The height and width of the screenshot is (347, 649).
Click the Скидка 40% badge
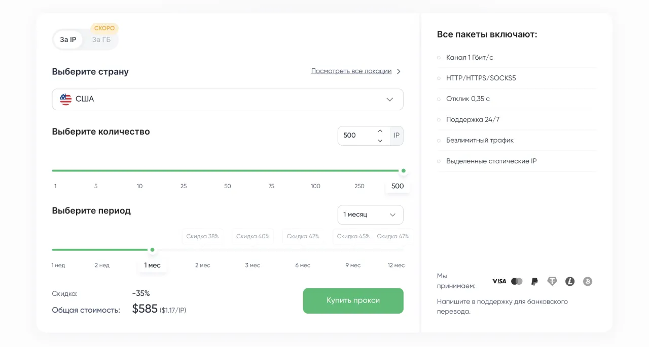click(x=253, y=236)
